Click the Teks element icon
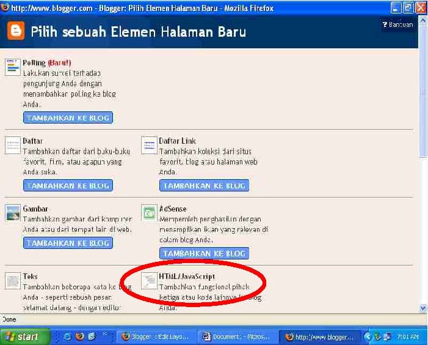 point(13,281)
